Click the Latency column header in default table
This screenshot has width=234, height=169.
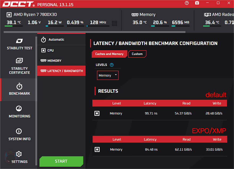click(x=150, y=103)
